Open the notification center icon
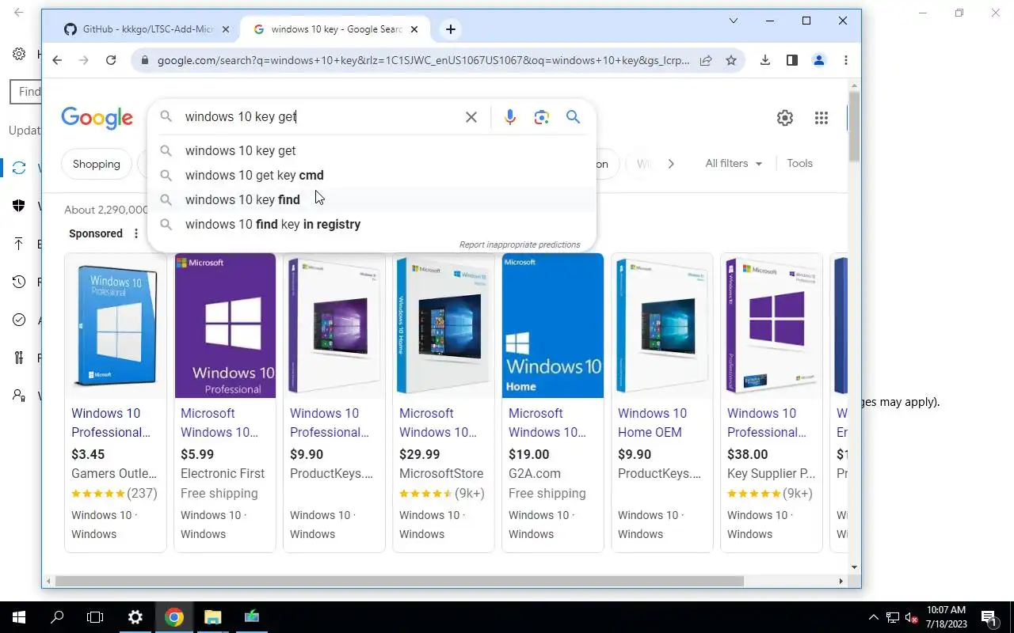1014x633 pixels. (x=989, y=617)
